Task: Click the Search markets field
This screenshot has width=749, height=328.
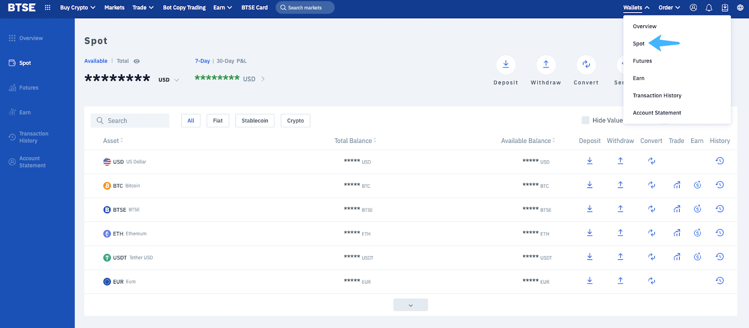Action: click(x=305, y=7)
